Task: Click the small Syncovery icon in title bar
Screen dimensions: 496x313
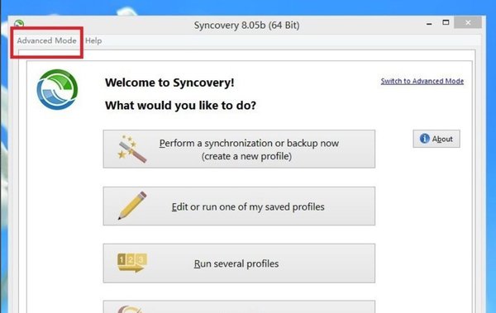Action: click(x=19, y=24)
